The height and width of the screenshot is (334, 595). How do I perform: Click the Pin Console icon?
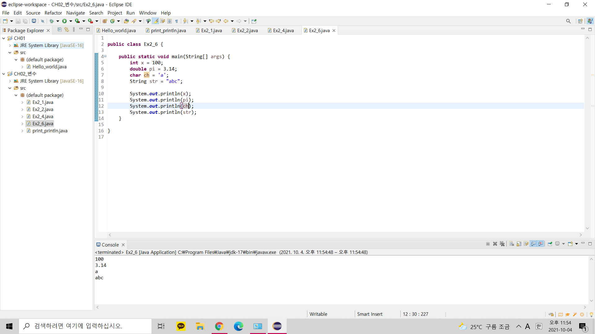(550, 244)
